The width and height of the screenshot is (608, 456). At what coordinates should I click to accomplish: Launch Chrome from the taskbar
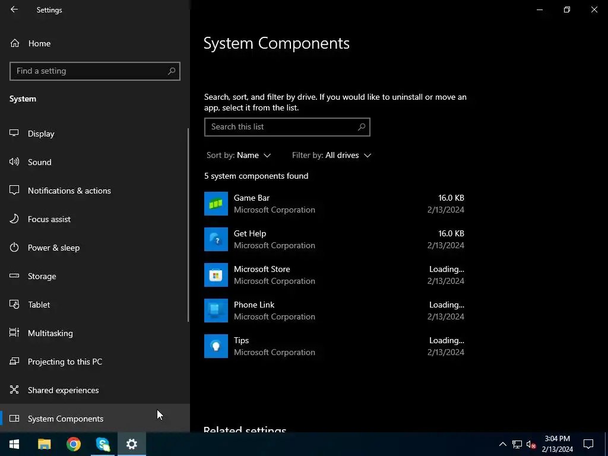click(73, 444)
